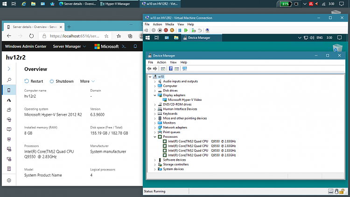Image resolution: width=350 pixels, height=197 pixels.
Task: Open the Media menu in VM Connection
Action: coord(170,24)
